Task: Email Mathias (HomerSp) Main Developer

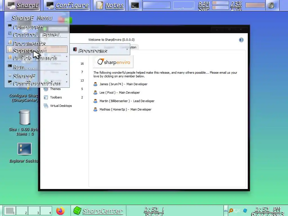Action: pyautogui.click(x=125, y=109)
